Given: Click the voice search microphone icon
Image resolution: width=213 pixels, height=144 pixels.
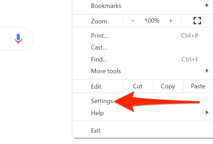Looking at the screenshot, I should point(18,39).
